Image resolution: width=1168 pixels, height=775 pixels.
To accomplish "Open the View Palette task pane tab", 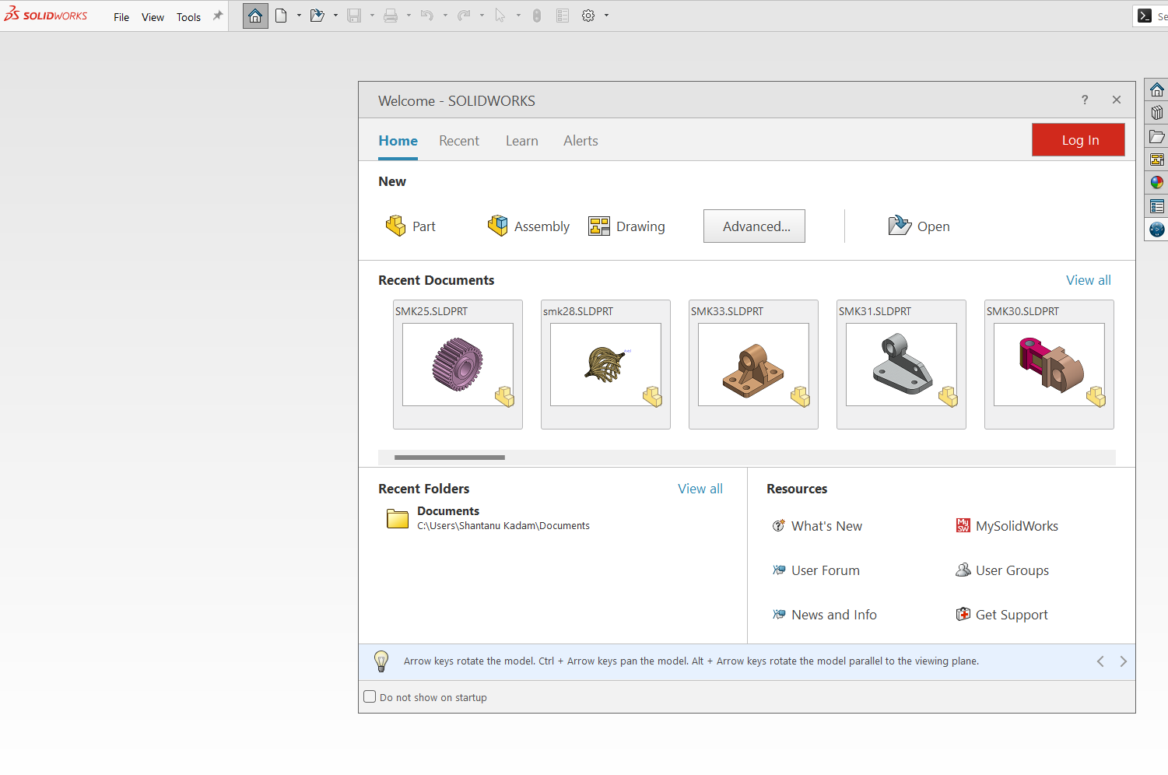I will pos(1157,160).
